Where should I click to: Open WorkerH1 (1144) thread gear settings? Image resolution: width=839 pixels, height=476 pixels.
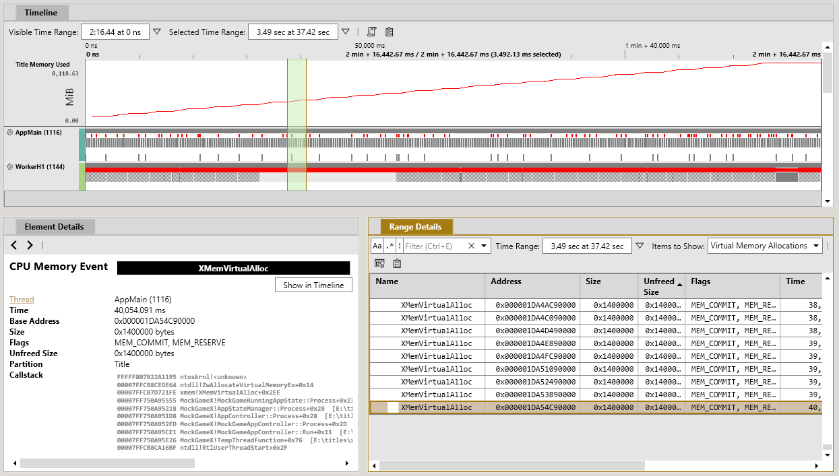pyautogui.click(x=10, y=166)
